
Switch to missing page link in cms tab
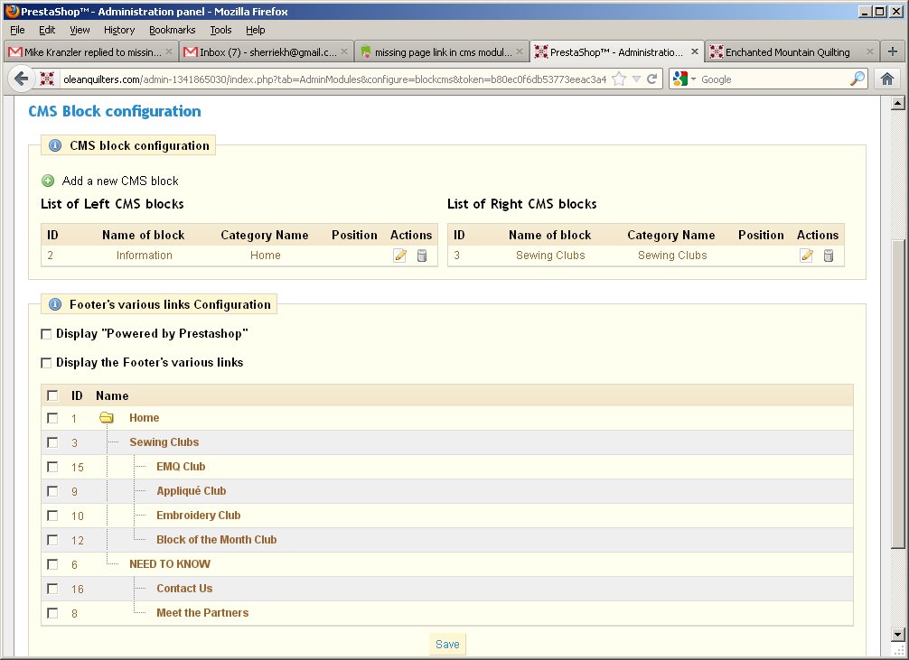point(441,51)
